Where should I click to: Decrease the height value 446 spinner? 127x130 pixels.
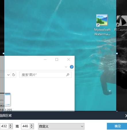(32, 127)
